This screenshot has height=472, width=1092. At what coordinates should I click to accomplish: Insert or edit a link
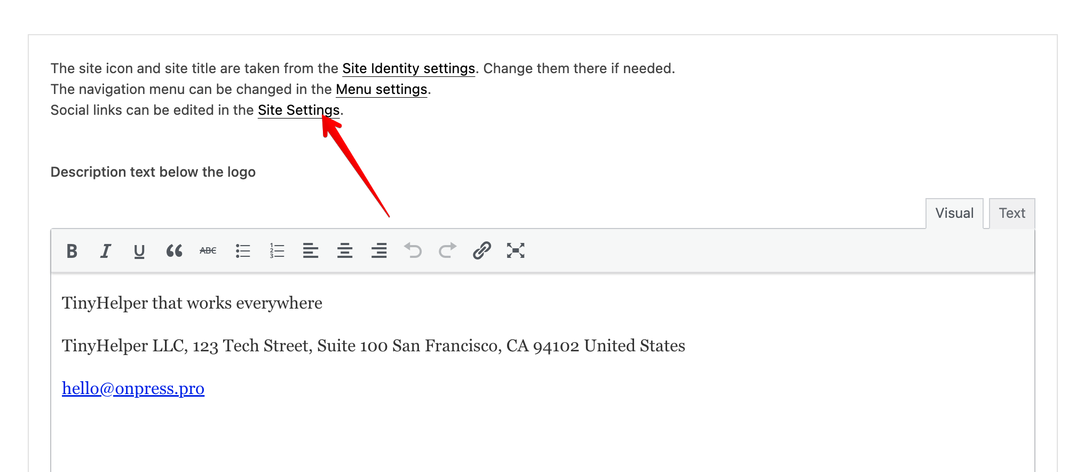click(481, 250)
